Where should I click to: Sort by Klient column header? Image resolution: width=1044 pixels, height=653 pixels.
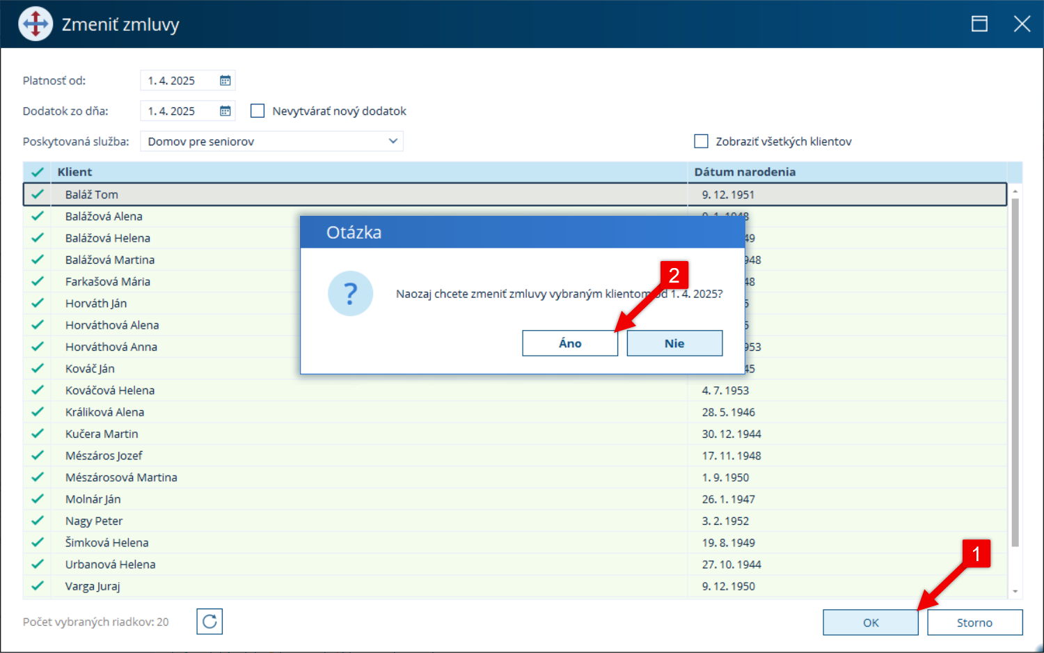click(370, 172)
